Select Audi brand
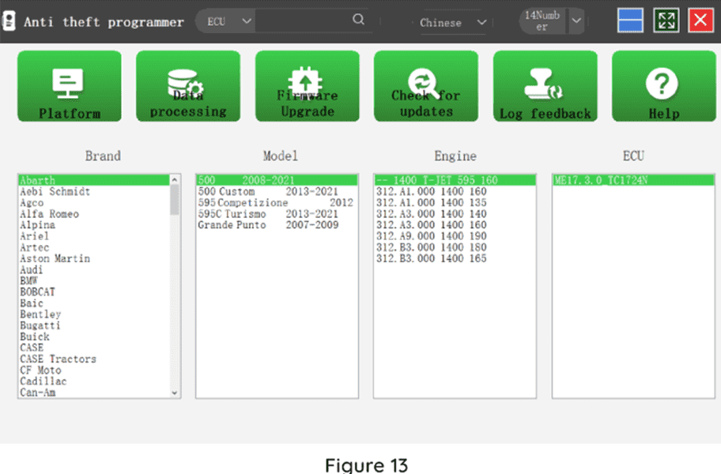Screen dimensions: 721x474 tap(94, 269)
